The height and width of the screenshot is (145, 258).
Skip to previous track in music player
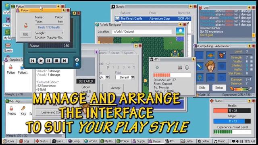tap(33, 61)
